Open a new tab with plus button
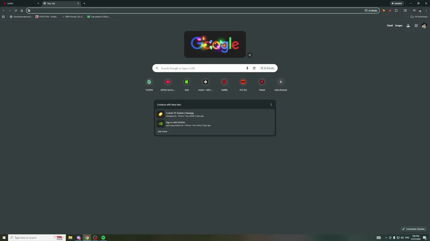 click(84, 3)
